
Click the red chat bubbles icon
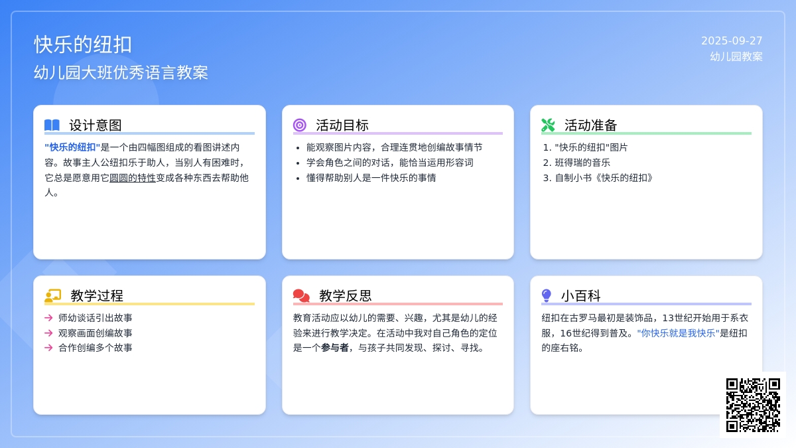(301, 296)
